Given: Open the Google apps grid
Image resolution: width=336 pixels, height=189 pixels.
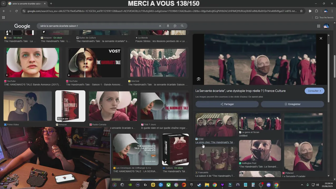Looking at the screenshot, I should [x=319, y=26].
